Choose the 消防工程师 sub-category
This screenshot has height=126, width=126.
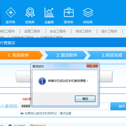tap(7, 31)
